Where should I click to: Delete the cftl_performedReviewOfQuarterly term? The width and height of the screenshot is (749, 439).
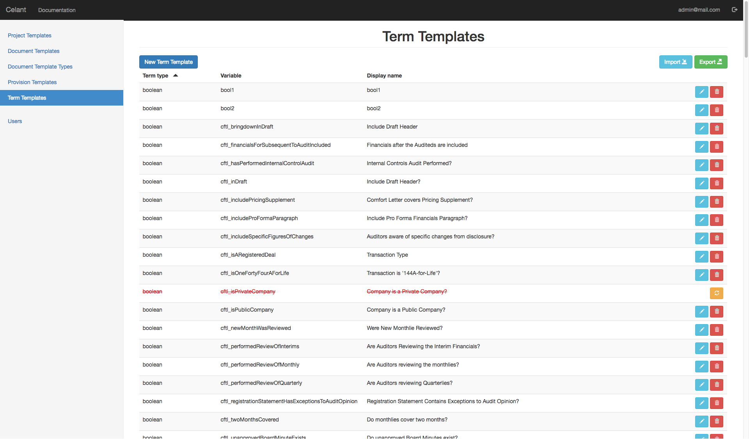(716, 385)
